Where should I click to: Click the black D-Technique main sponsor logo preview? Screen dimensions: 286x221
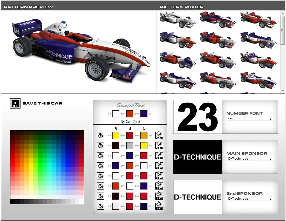[x=198, y=157]
